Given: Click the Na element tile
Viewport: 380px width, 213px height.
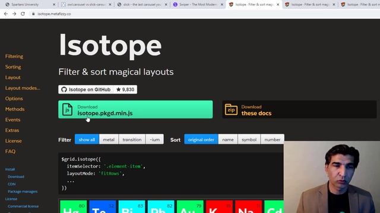Looking at the screenshot, I should tap(249, 206).
